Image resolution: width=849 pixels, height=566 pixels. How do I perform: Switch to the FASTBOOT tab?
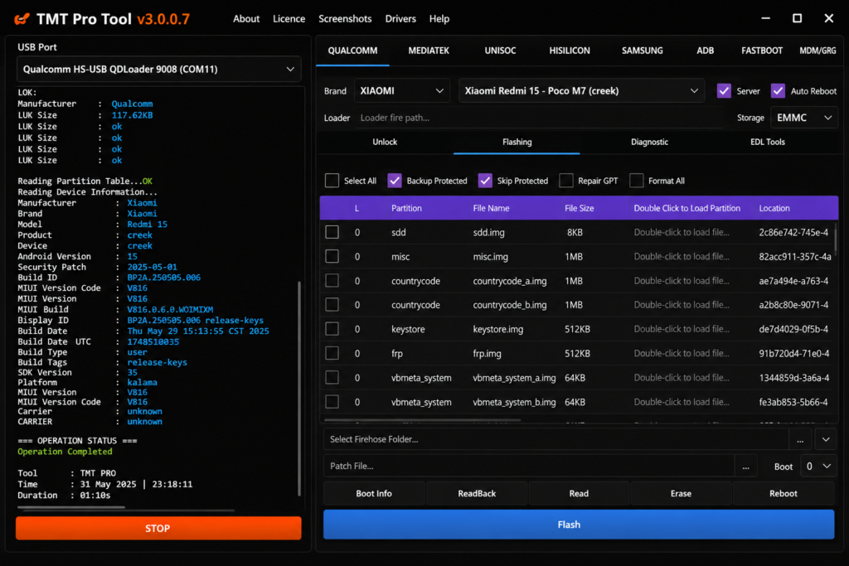pyautogui.click(x=762, y=51)
